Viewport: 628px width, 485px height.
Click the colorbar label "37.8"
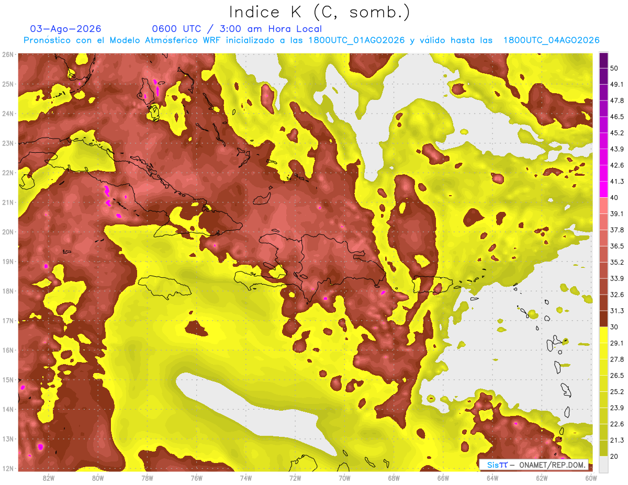tap(616, 230)
